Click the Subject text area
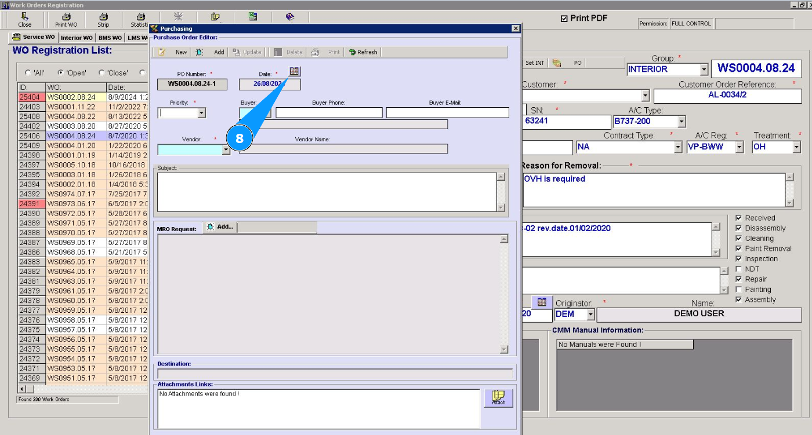 pyautogui.click(x=327, y=192)
